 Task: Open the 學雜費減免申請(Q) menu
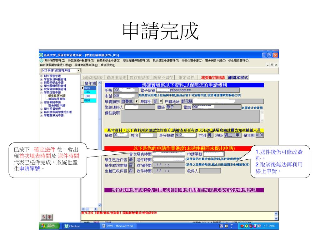86,65
